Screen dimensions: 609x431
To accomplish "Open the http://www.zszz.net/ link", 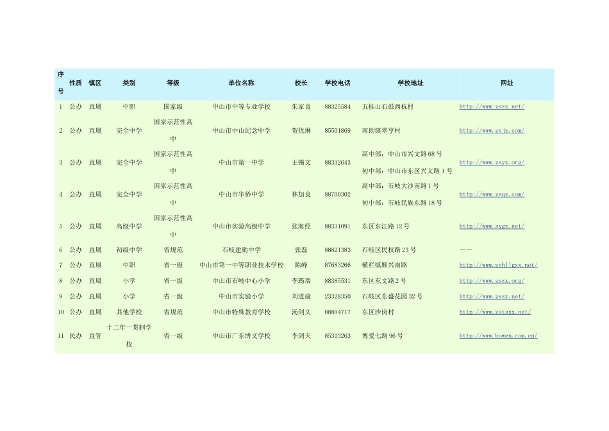I will click(x=492, y=106).
